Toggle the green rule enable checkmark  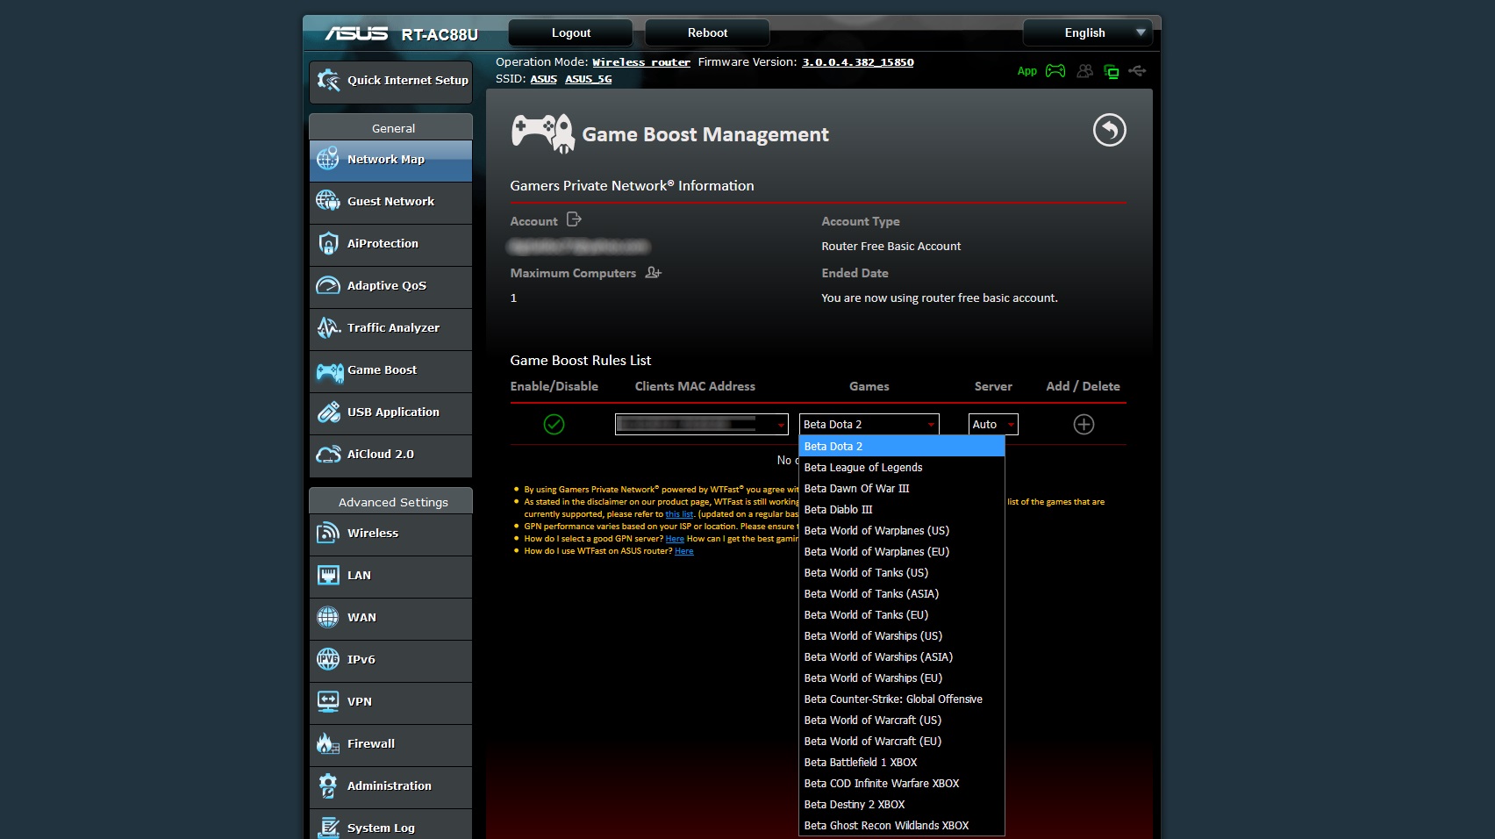(x=554, y=425)
